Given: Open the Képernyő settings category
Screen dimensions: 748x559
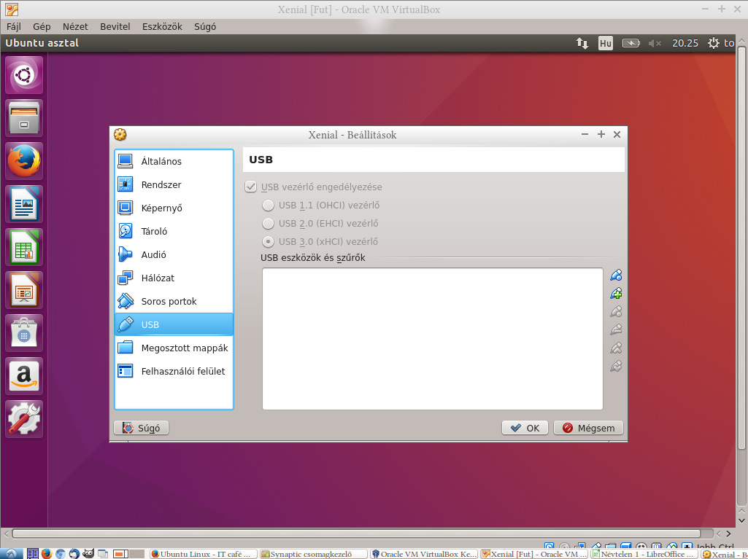Looking at the screenshot, I should click(x=174, y=208).
